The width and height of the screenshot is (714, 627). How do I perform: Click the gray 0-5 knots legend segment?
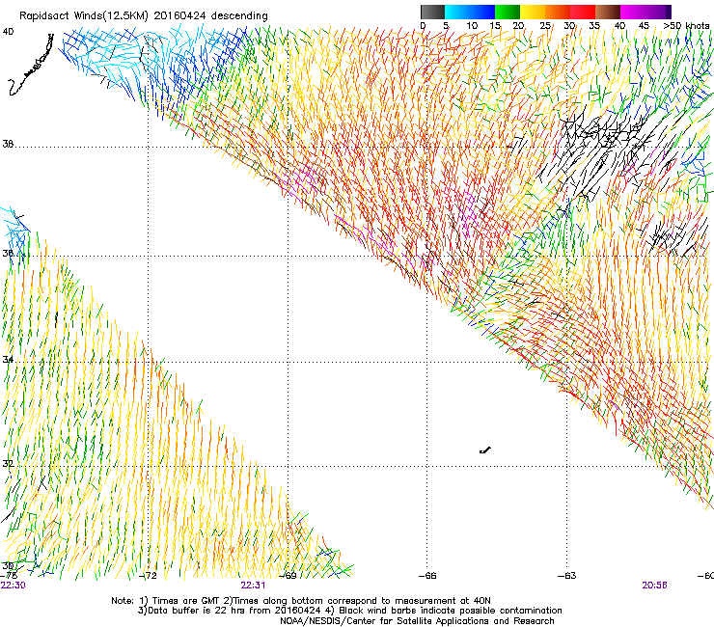coord(432,12)
